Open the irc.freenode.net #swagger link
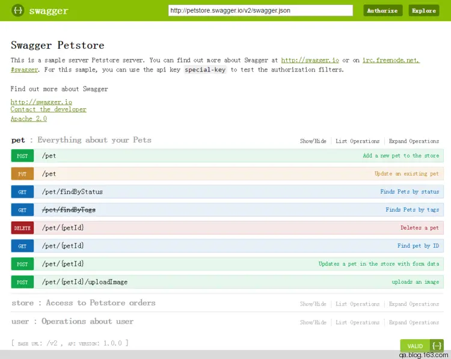 [391, 60]
